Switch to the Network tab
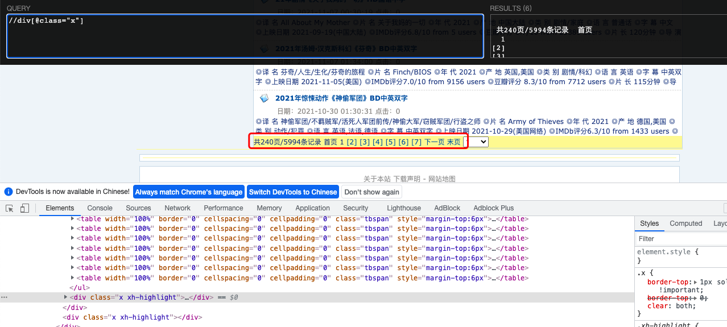The width and height of the screenshot is (727, 327). [177, 208]
